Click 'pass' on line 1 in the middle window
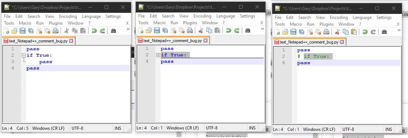The height and width of the screenshot is (138, 408). pos(167,48)
